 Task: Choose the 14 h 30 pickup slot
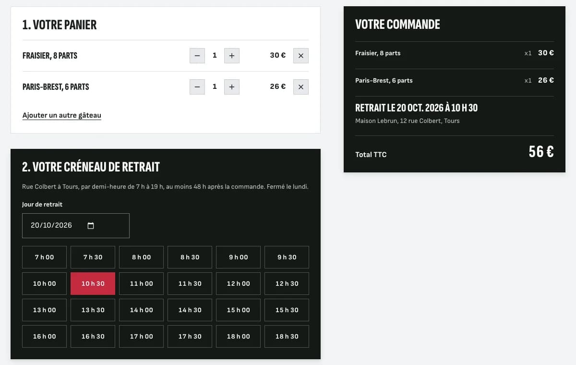(x=190, y=310)
